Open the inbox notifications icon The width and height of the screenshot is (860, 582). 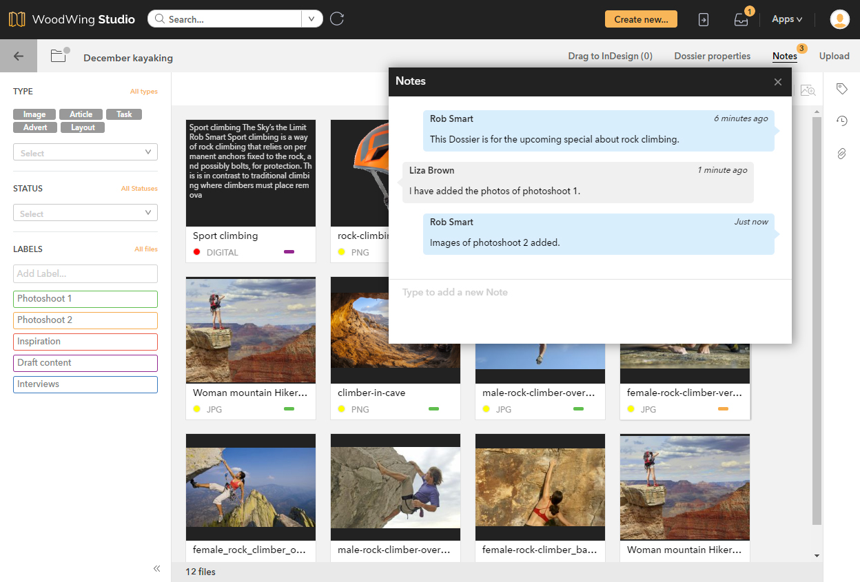[x=741, y=20]
